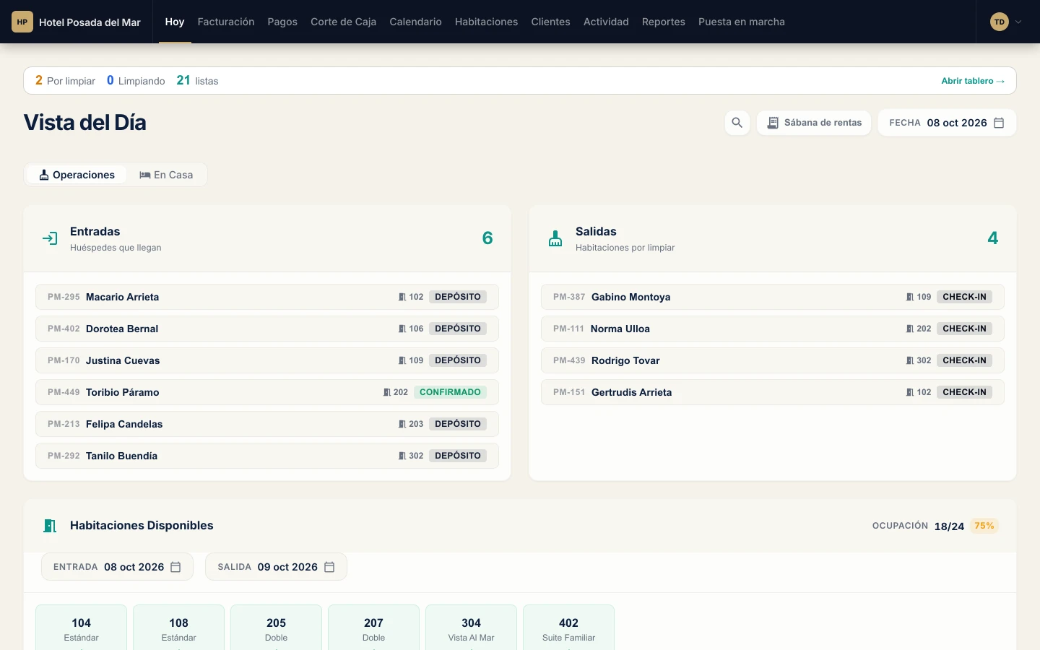Open the SALIDA date picker

click(x=276, y=567)
